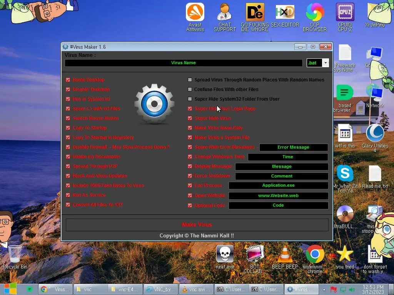This screenshot has width=394, height=295.
Task: Open the Recycle Bin
Action: [x=15, y=257]
